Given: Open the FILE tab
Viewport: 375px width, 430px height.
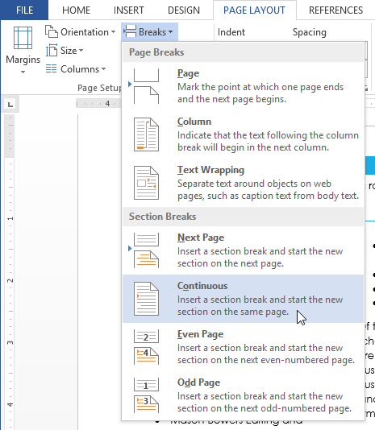Looking at the screenshot, I should [24, 10].
